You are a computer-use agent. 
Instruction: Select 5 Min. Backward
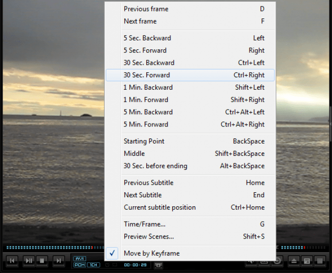point(190,112)
